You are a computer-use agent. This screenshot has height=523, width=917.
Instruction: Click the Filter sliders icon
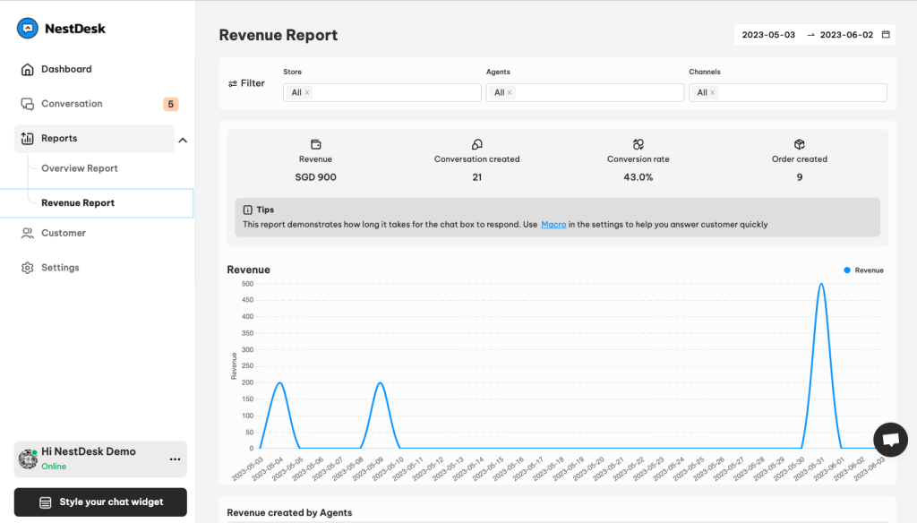[233, 83]
